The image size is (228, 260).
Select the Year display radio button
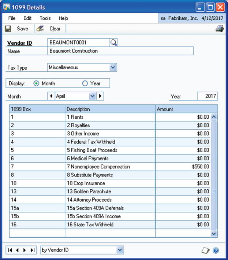click(x=85, y=83)
